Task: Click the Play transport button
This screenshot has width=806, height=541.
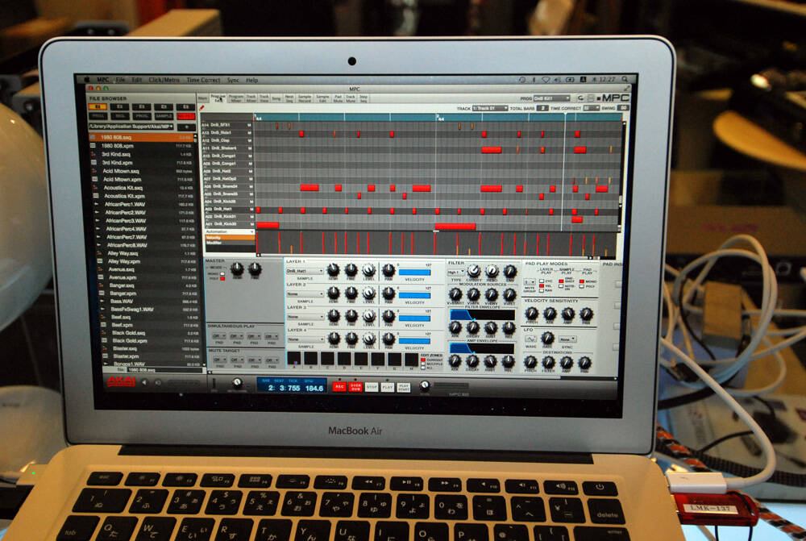Action: click(x=388, y=387)
